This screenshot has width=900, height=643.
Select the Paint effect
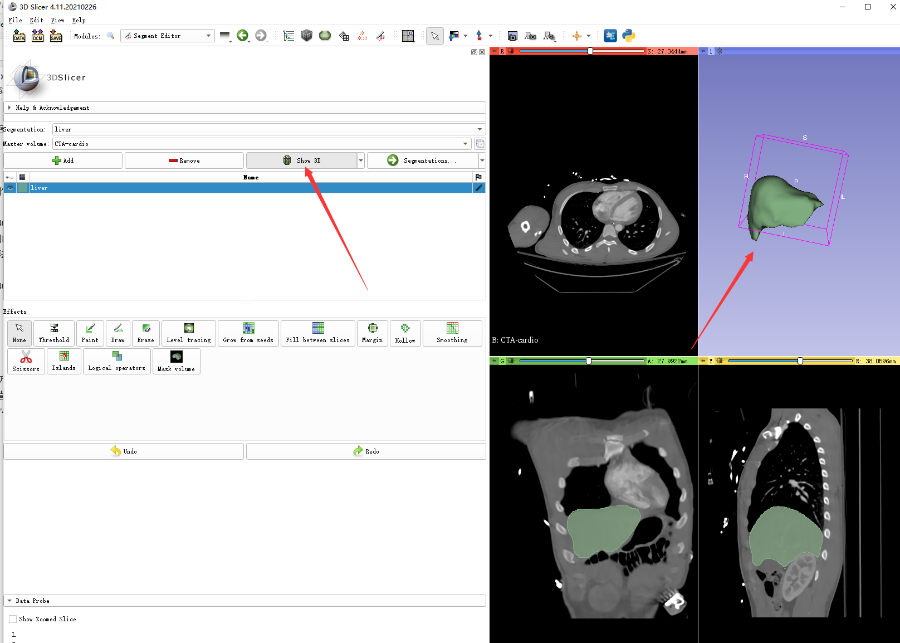(90, 333)
